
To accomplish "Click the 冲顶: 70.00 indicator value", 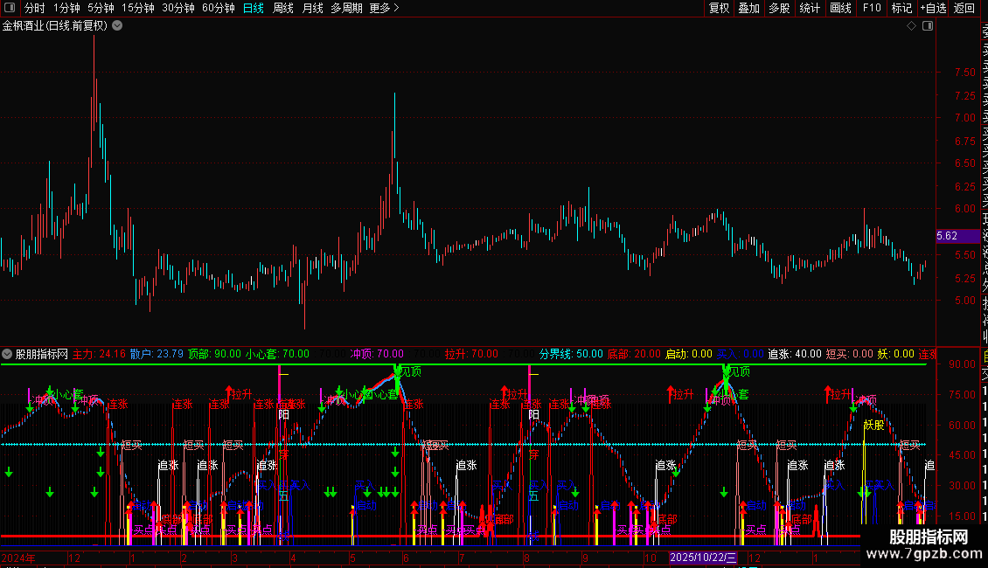I will point(377,354).
